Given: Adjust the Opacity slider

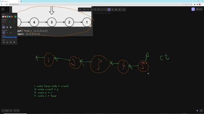Looking at the screenshot, I should 9,37.
